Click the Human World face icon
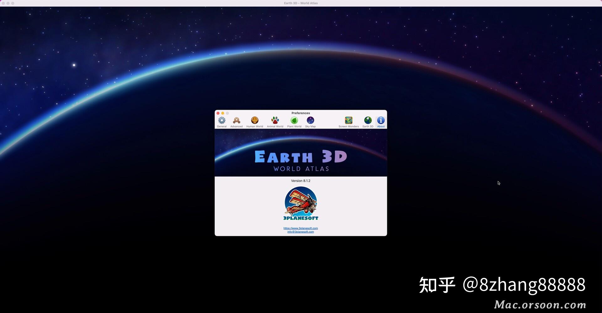 [x=255, y=120]
